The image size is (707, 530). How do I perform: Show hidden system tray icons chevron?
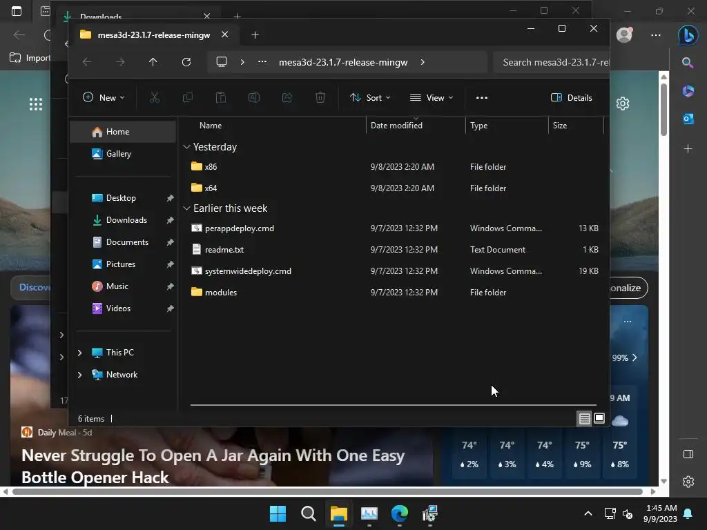click(588, 513)
